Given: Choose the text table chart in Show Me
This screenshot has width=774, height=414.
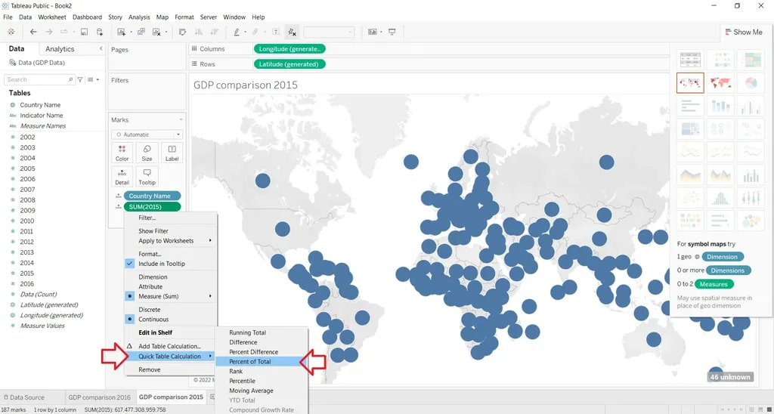Looking at the screenshot, I should 689,60.
